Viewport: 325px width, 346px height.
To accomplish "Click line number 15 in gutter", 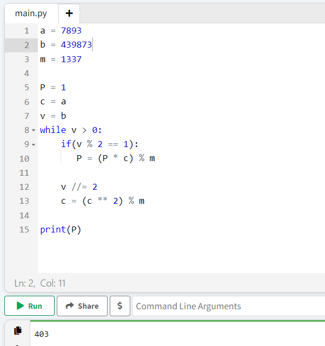I will (x=24, y=229).
